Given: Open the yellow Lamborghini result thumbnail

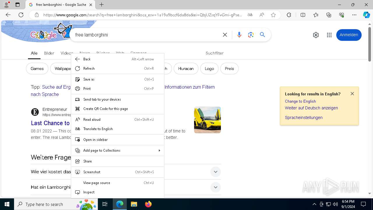Looking at the screenshot, I should click(x=207, y=120).
